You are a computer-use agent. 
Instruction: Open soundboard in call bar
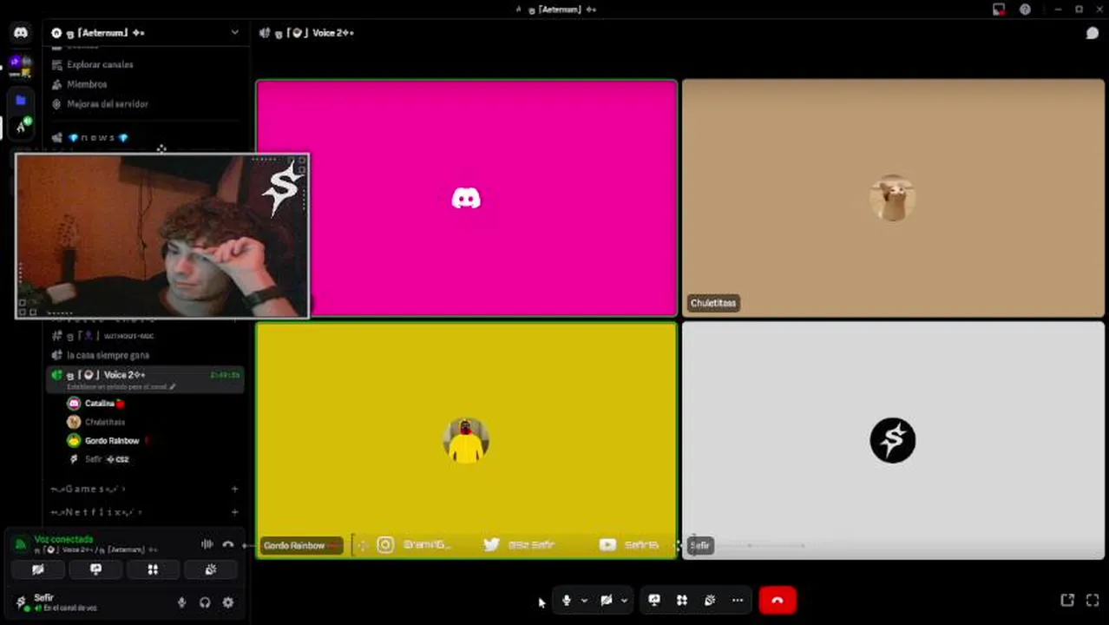pyautogui.click(x=710, y=600)
